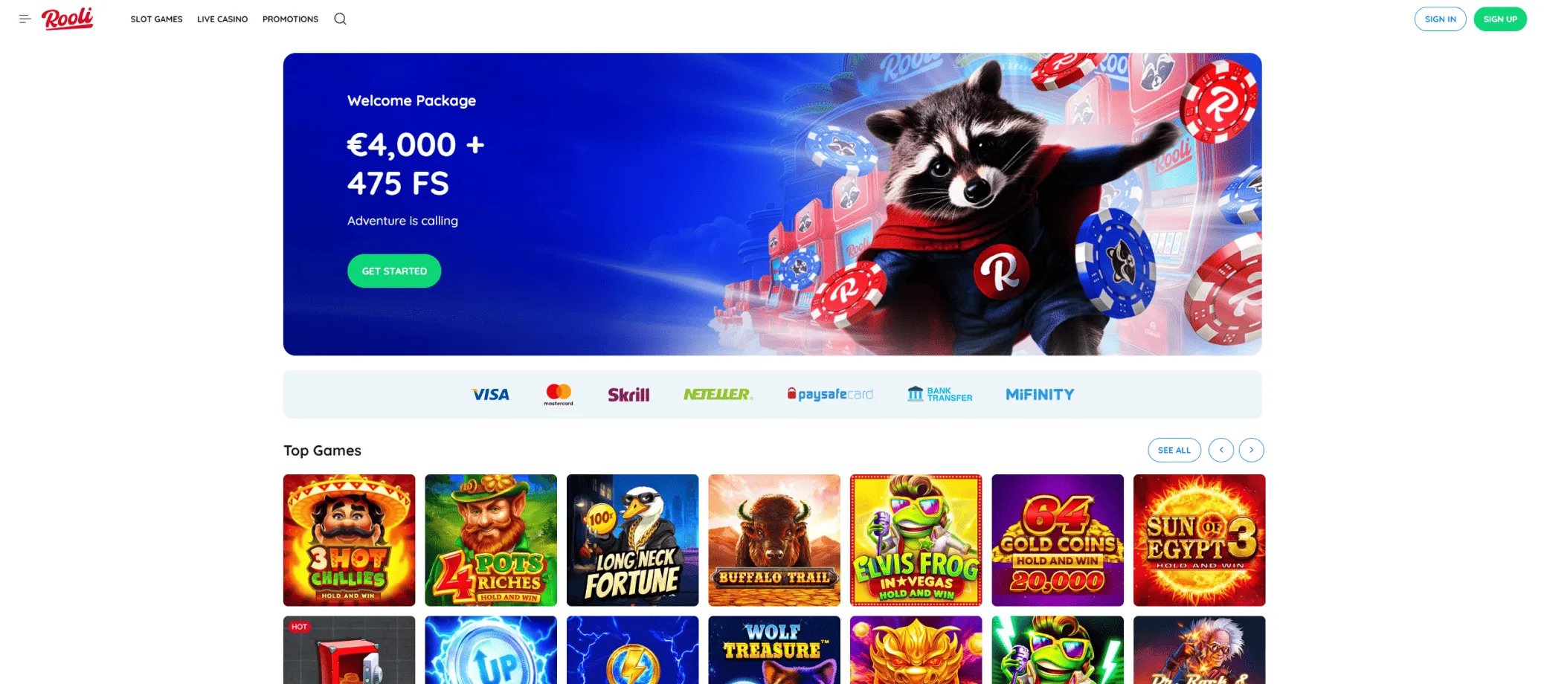1544x684 pixels.
Task: Click the paysafecard logo
Action: [830, 394]
